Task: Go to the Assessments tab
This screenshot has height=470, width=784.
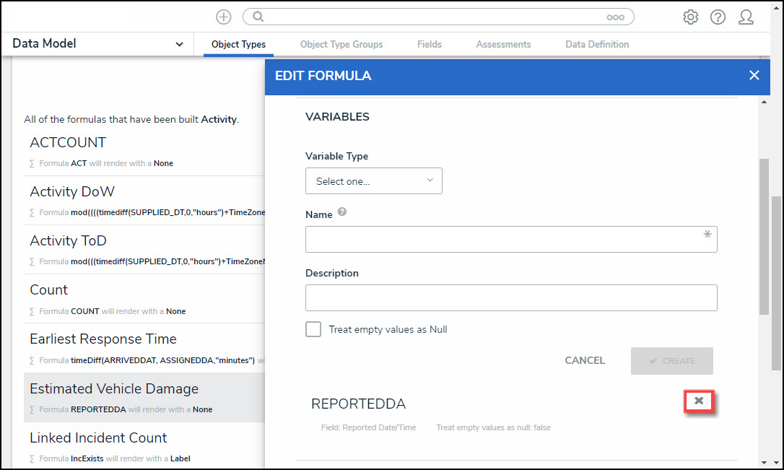Action: pyautogui.click(x=503, y=45)
